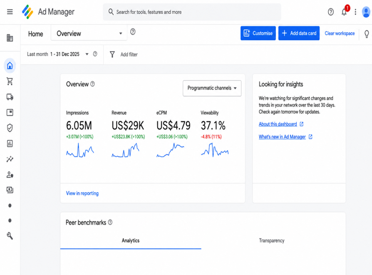
Task: Click the Add data card button
Action: pyautogui.click(x=299, y=33)
